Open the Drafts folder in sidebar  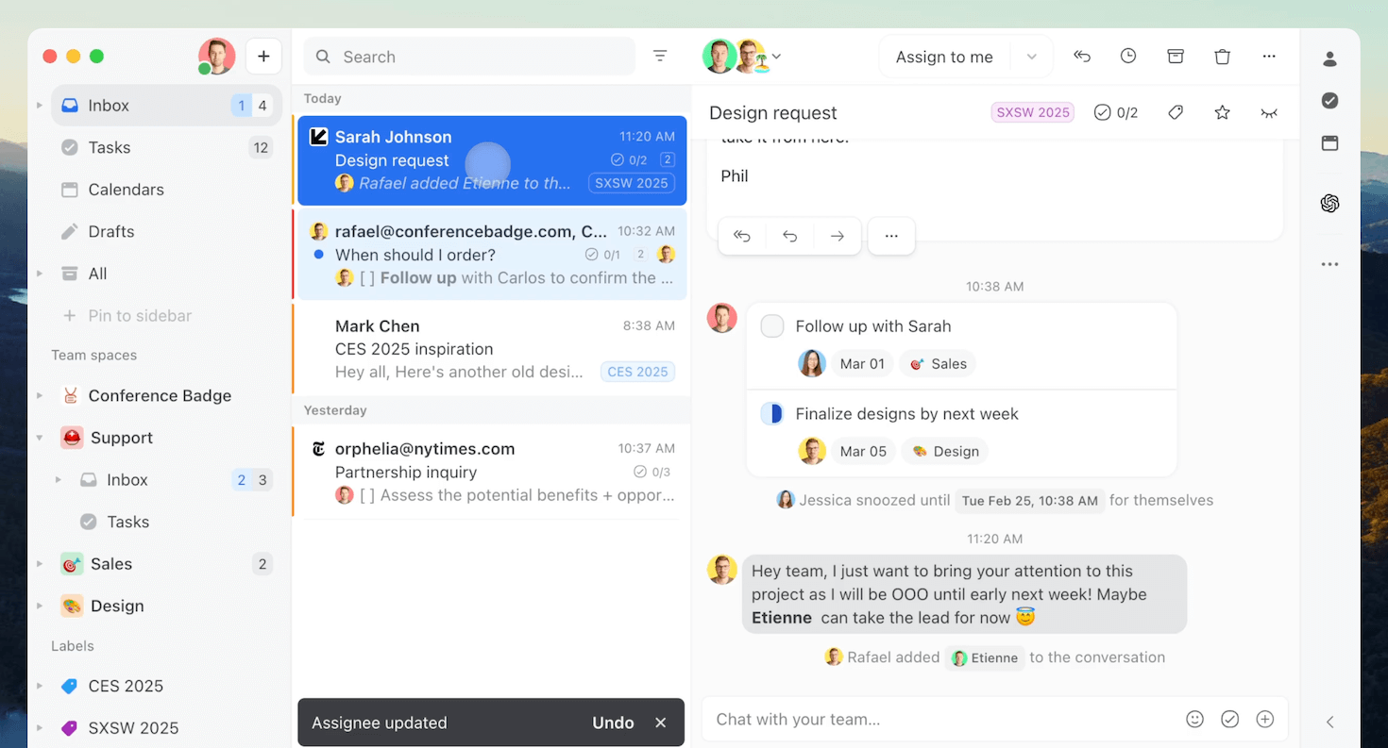[x=110, y=231]
